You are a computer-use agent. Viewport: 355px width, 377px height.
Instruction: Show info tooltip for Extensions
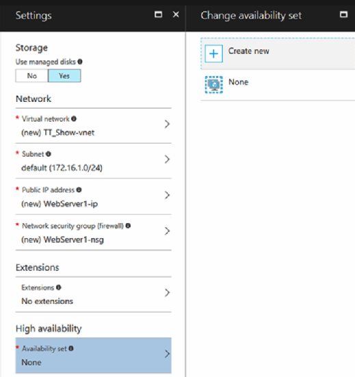59,287
